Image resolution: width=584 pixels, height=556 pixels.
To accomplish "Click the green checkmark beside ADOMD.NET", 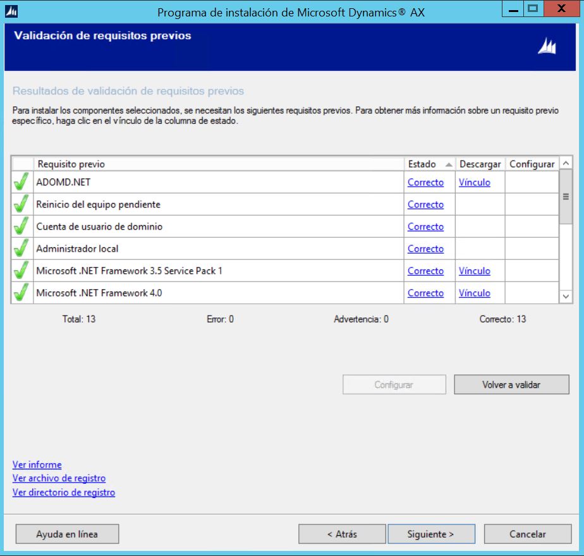I will pyautogui.click(x=21, y=182).
